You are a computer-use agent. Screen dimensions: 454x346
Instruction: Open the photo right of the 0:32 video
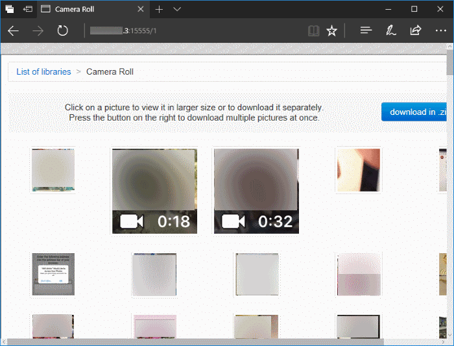(359, 170)
